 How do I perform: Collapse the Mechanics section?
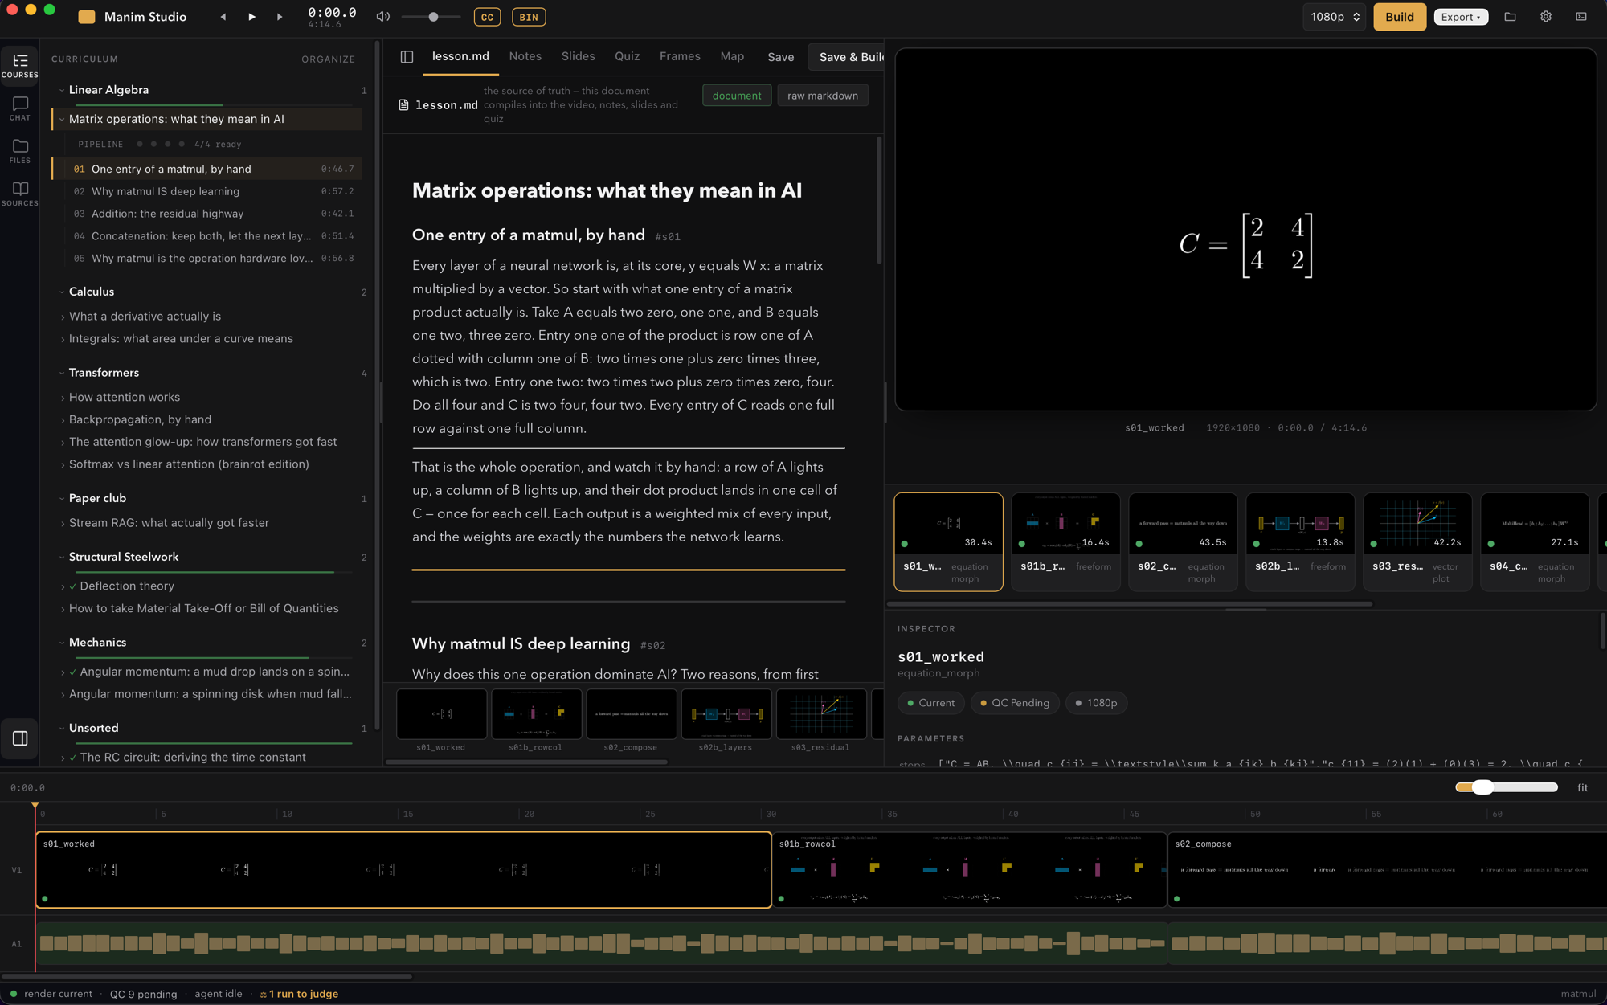point(62,643)
